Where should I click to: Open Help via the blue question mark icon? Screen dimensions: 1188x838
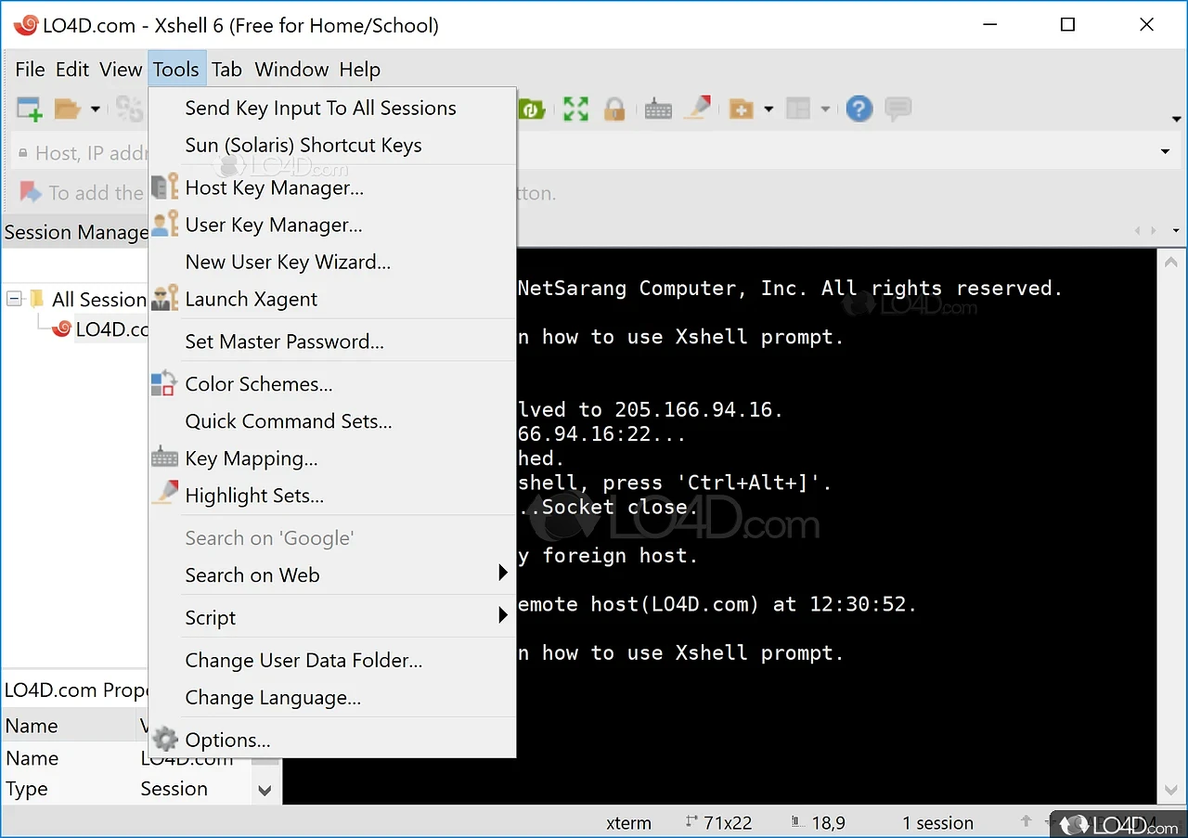point(859,110)
